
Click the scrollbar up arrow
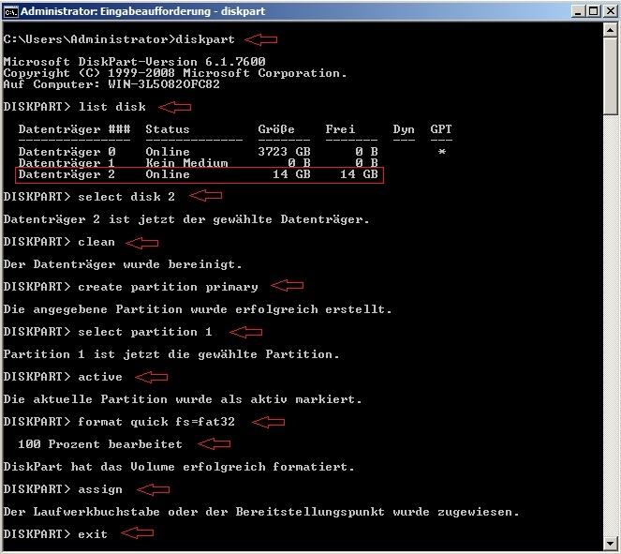click(611, 30)
